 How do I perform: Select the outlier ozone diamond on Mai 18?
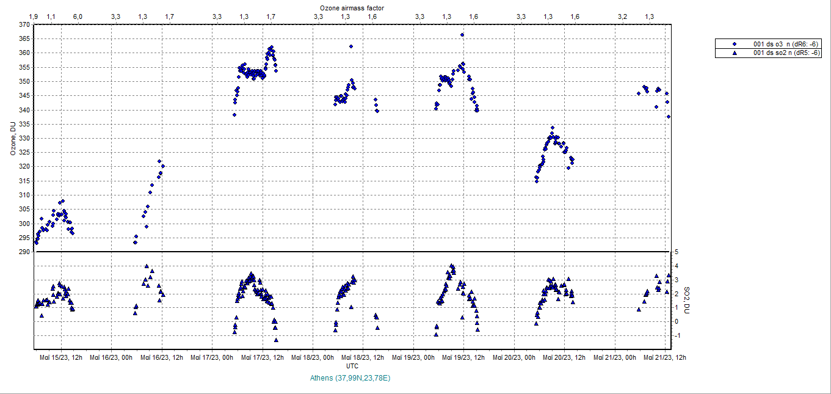[x=351, y=46]
